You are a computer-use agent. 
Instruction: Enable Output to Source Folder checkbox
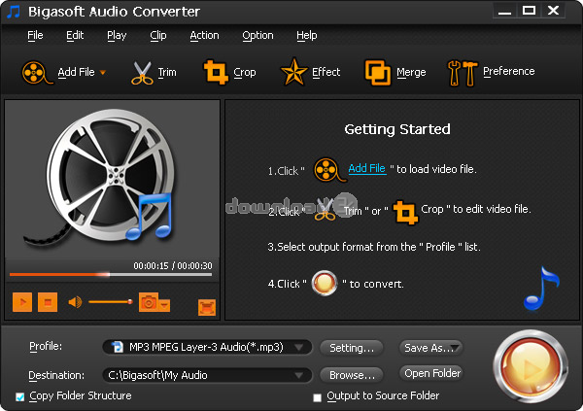click(x=317, y=397)
